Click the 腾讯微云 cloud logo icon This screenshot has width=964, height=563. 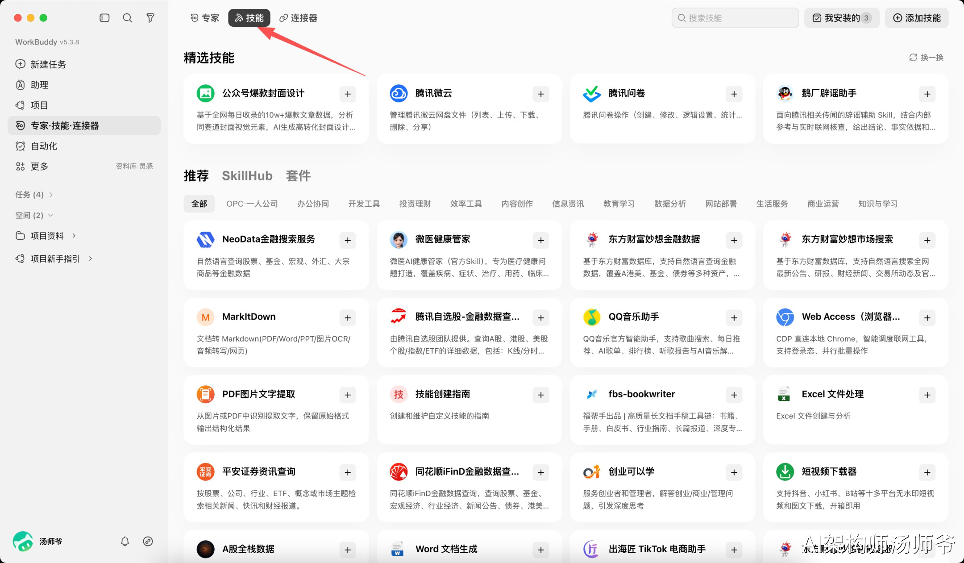pos(399,93)
